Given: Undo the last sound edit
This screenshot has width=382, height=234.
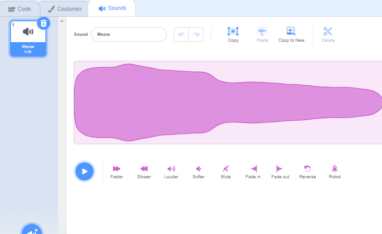Looking at the screenshot, I should click(182, 34).
